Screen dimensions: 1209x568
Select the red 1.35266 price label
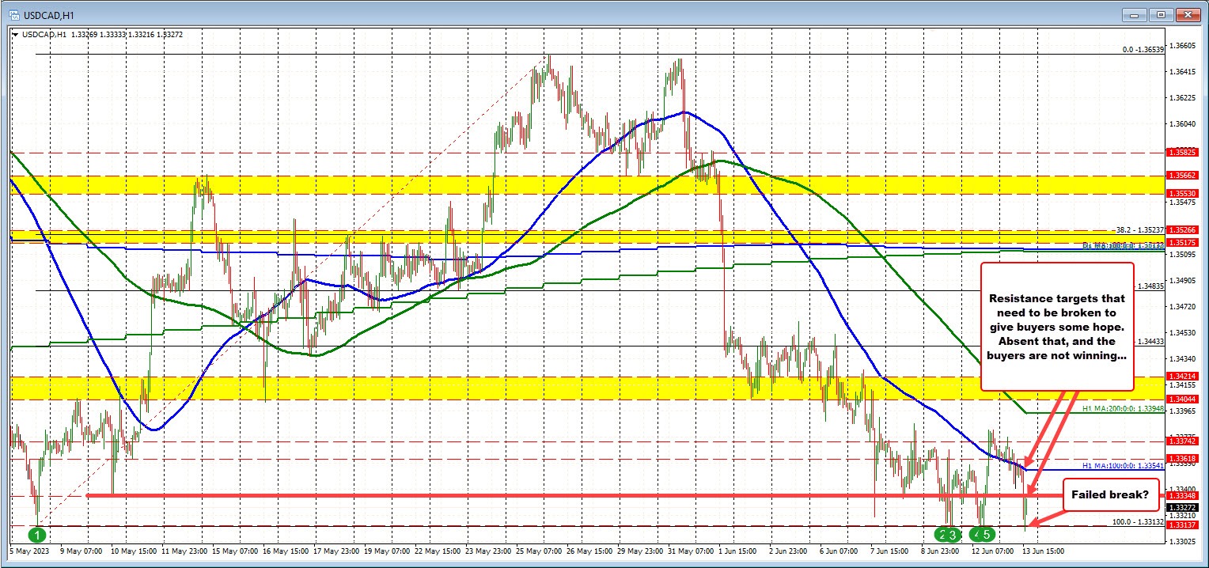(x=1182, y=229)
